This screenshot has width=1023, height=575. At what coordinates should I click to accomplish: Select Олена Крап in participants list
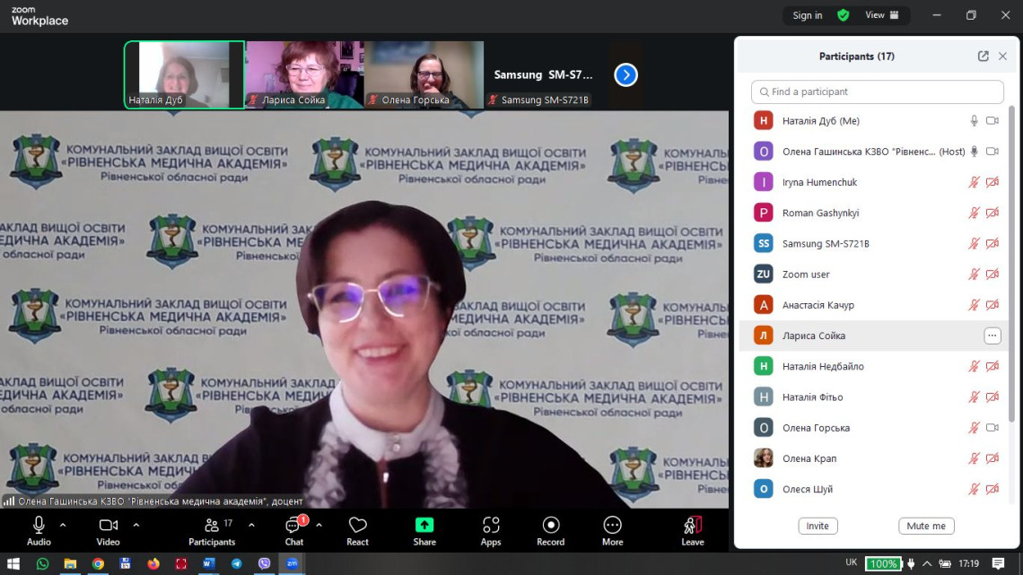point(809,458)
